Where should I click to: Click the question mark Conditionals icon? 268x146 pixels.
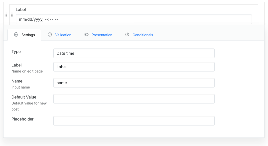click(x=127, y=35)
